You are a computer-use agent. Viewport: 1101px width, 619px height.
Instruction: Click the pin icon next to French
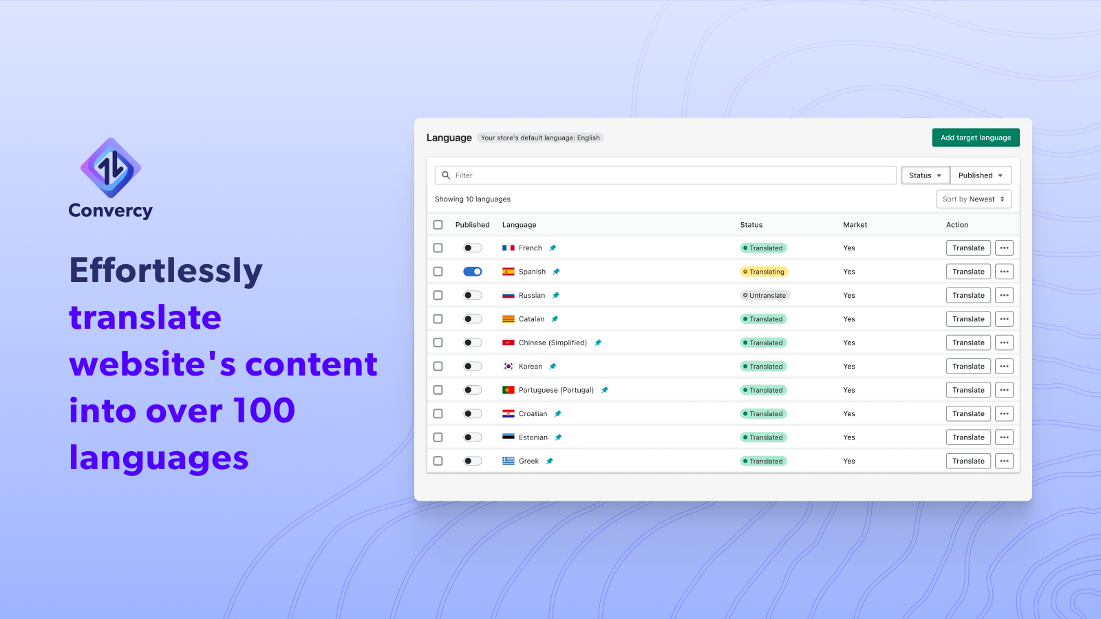click(553, 248)
